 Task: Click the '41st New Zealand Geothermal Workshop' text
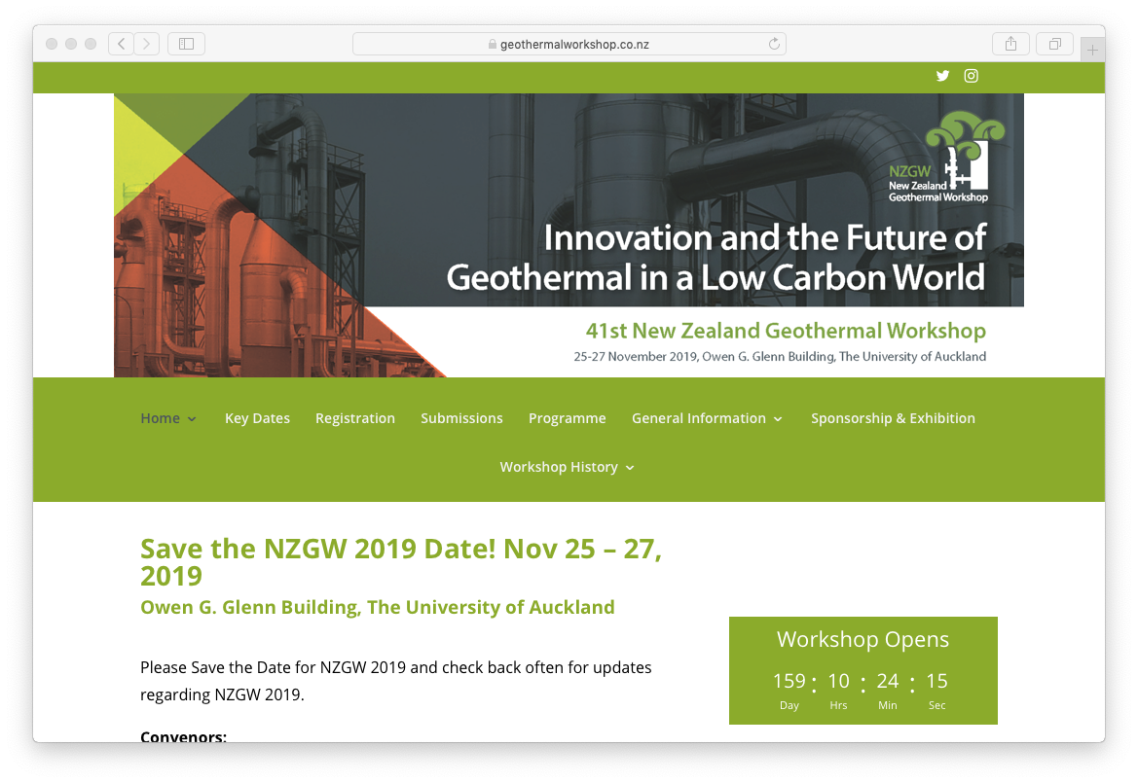pos(786,331)
